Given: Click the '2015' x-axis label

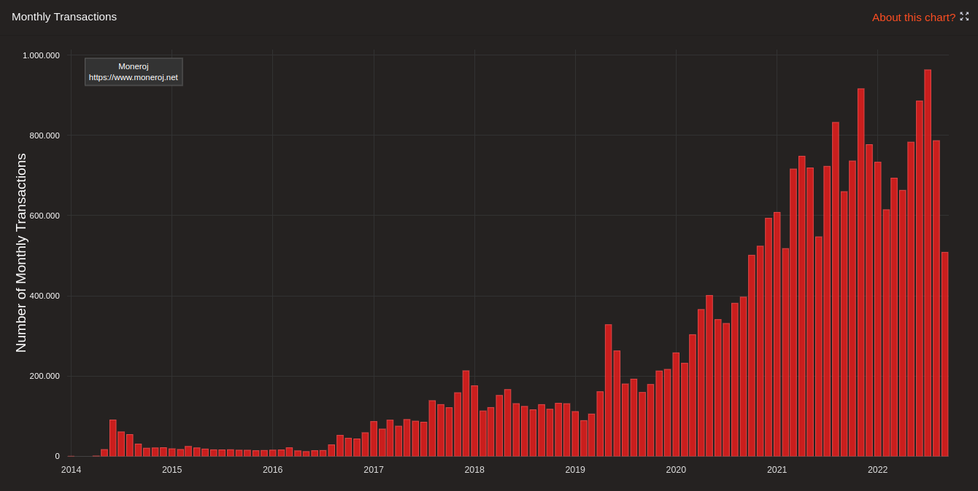Looking at the screenshot, I should [172, 470].
